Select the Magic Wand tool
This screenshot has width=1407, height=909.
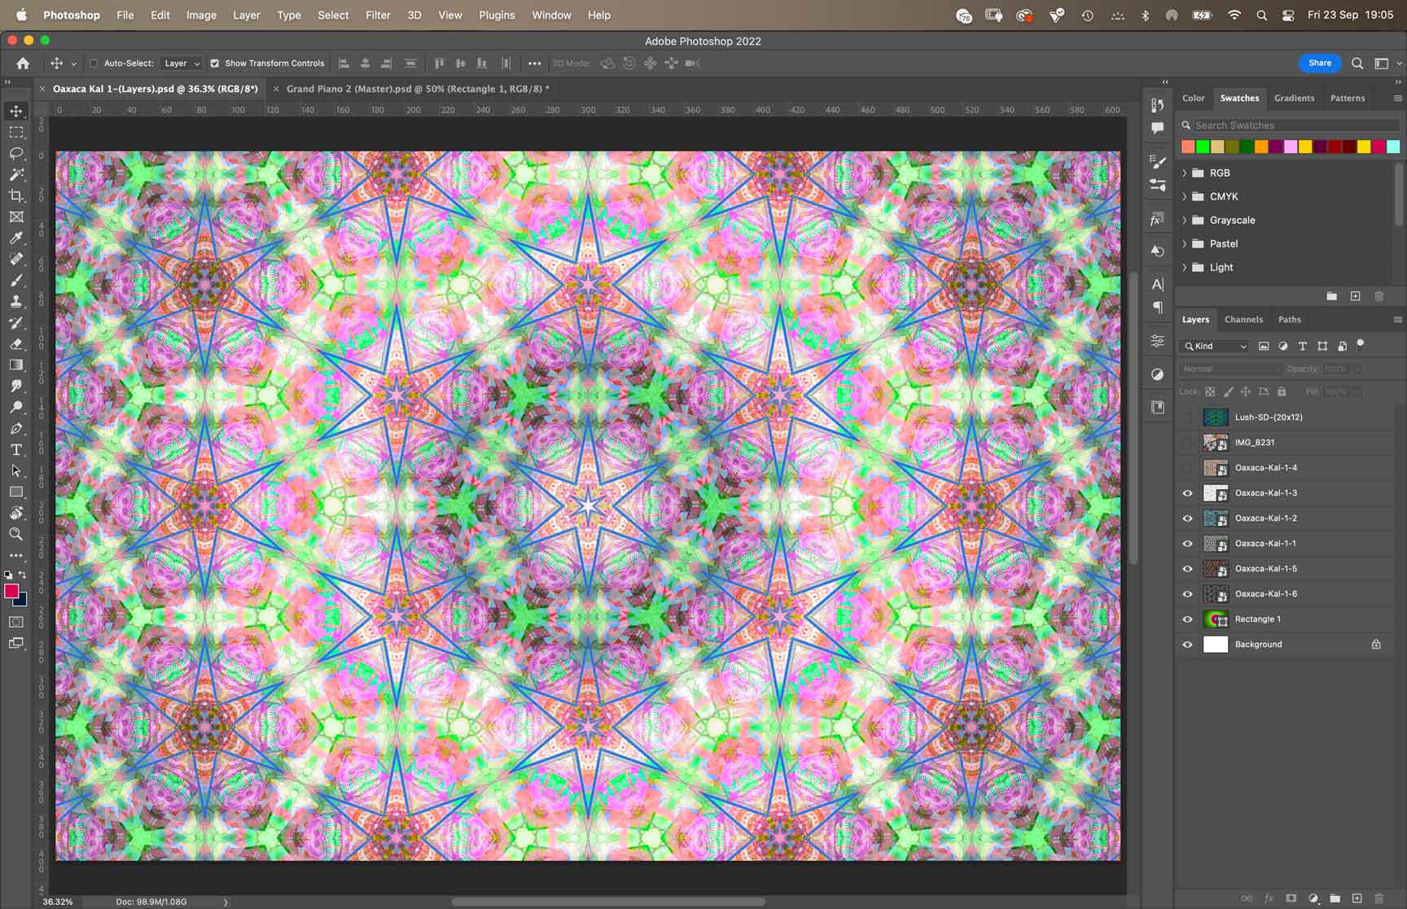[x=16, y=174]
